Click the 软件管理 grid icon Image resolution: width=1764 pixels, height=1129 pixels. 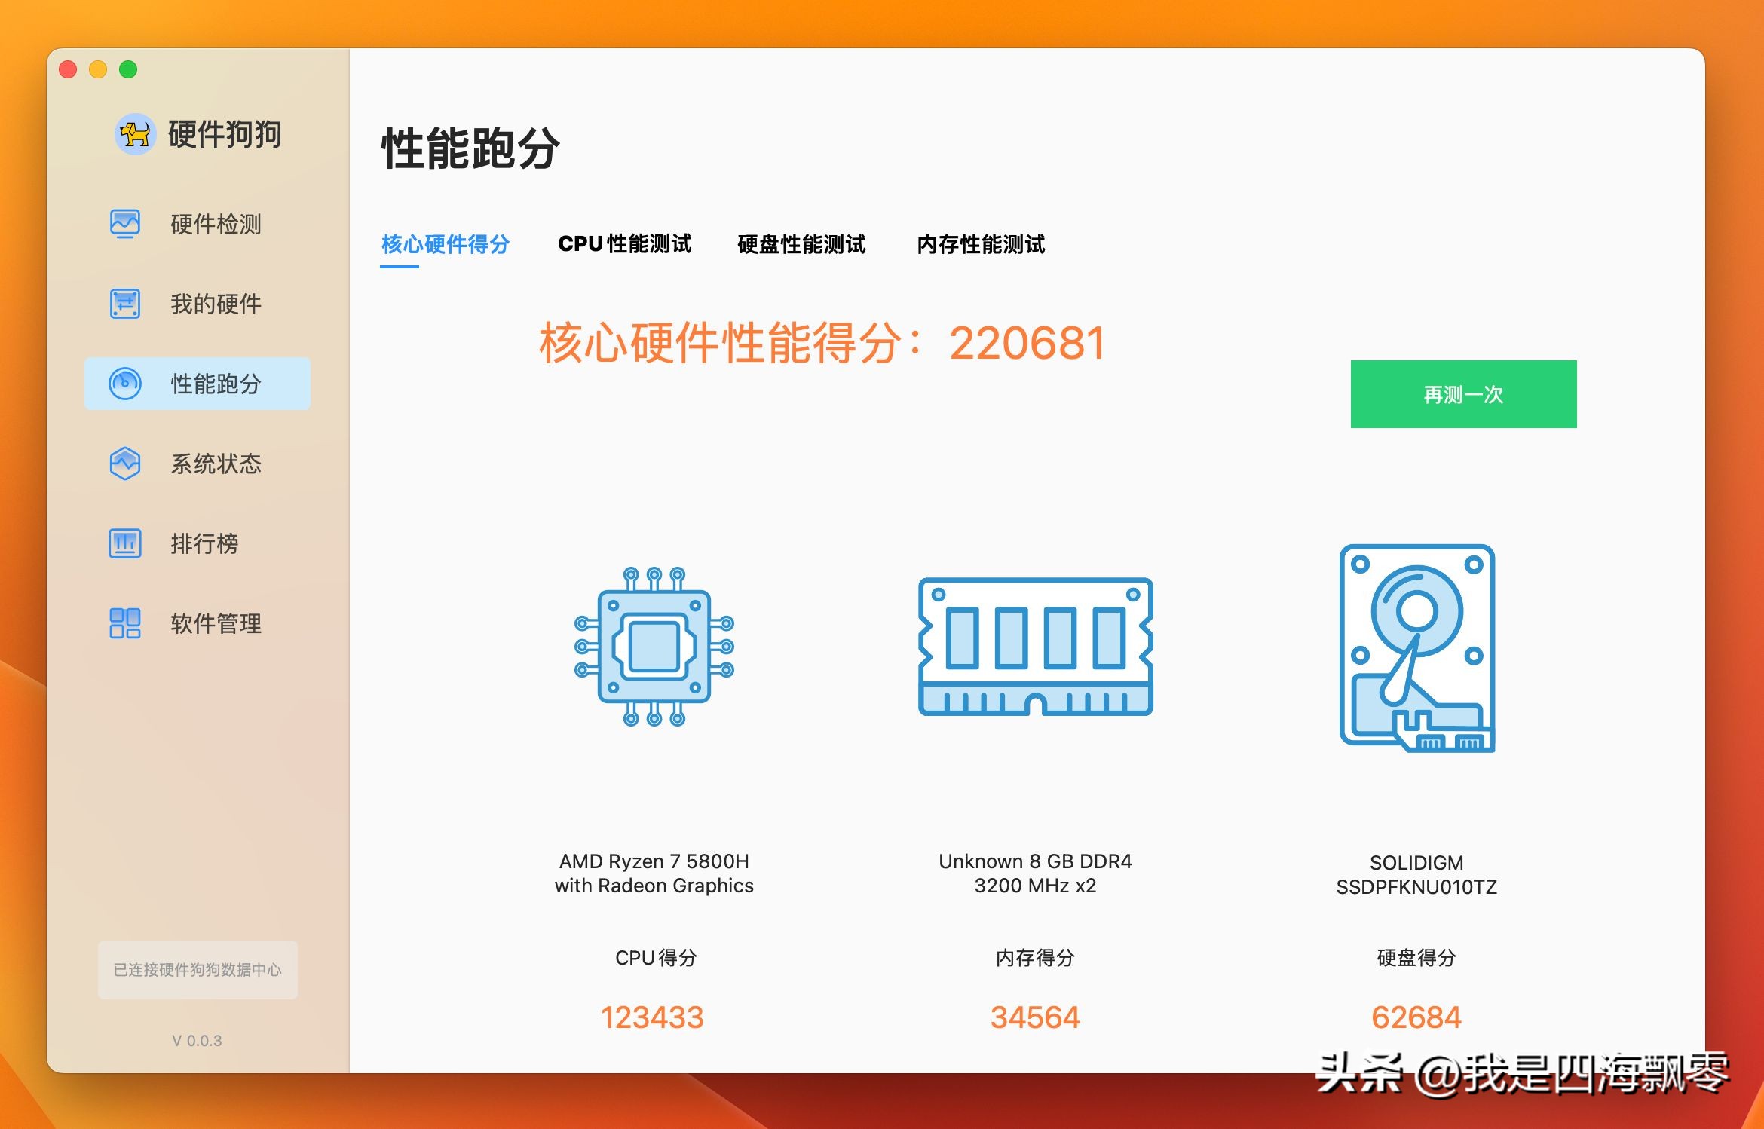click(125, 623)
